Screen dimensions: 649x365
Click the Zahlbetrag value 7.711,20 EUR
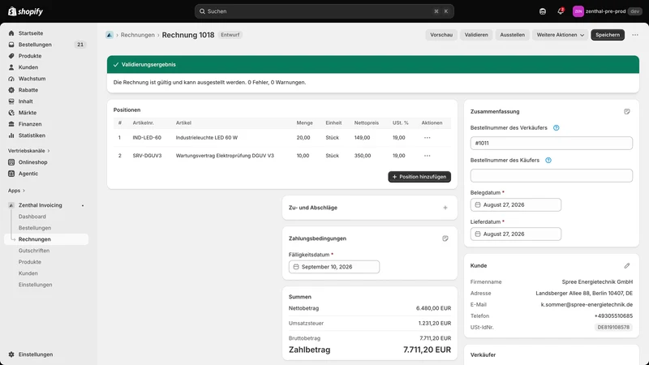click(x=428, y=350)
